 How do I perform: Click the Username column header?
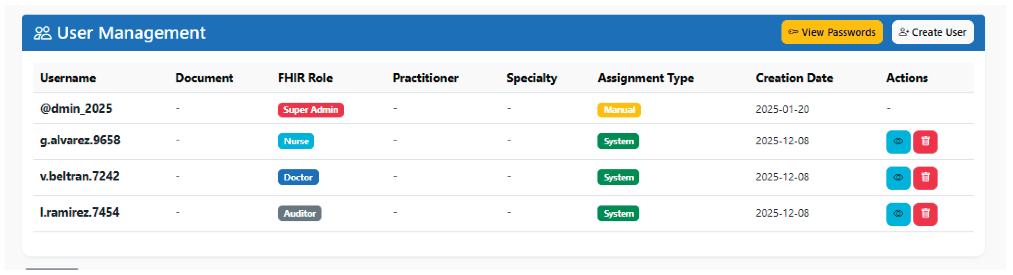tap(68, 78)
